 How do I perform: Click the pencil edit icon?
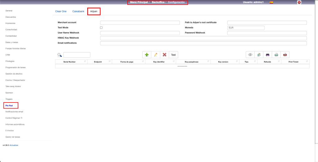pyautogui.click(x=156, y=55)
